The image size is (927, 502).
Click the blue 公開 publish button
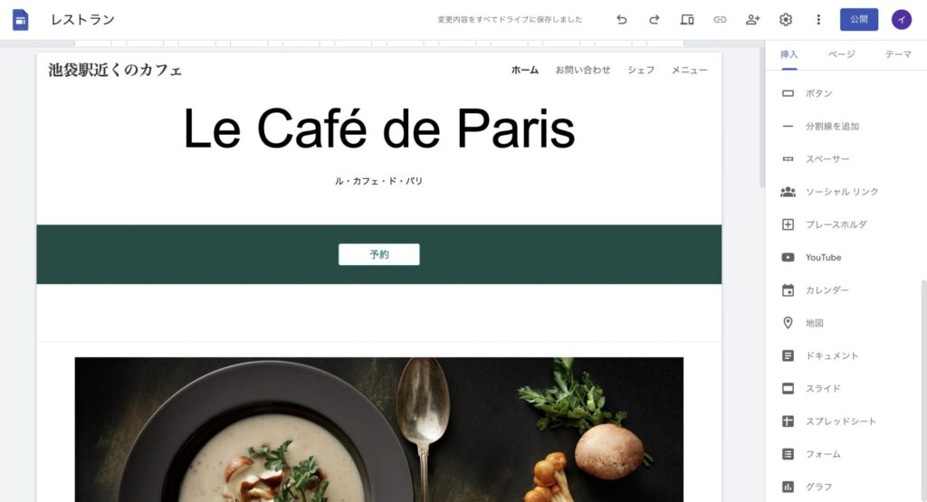click(859, 20)
